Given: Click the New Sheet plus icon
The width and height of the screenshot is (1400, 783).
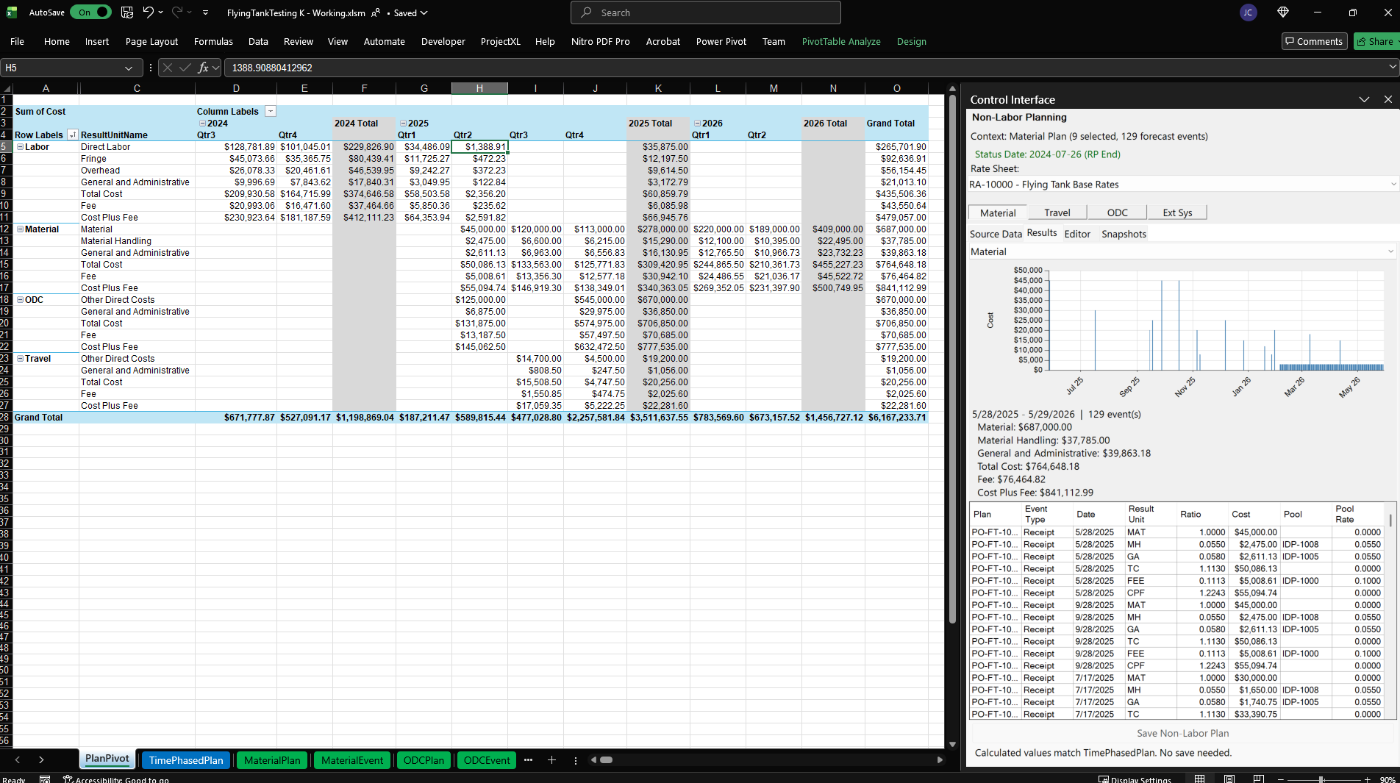Looking at the screenshot, I should coord(552,760).
